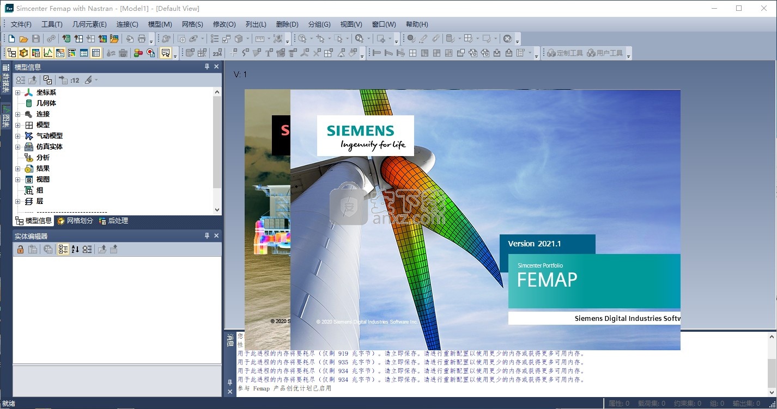
Task: Click the 234 label display icon
Action: point(217,53)
